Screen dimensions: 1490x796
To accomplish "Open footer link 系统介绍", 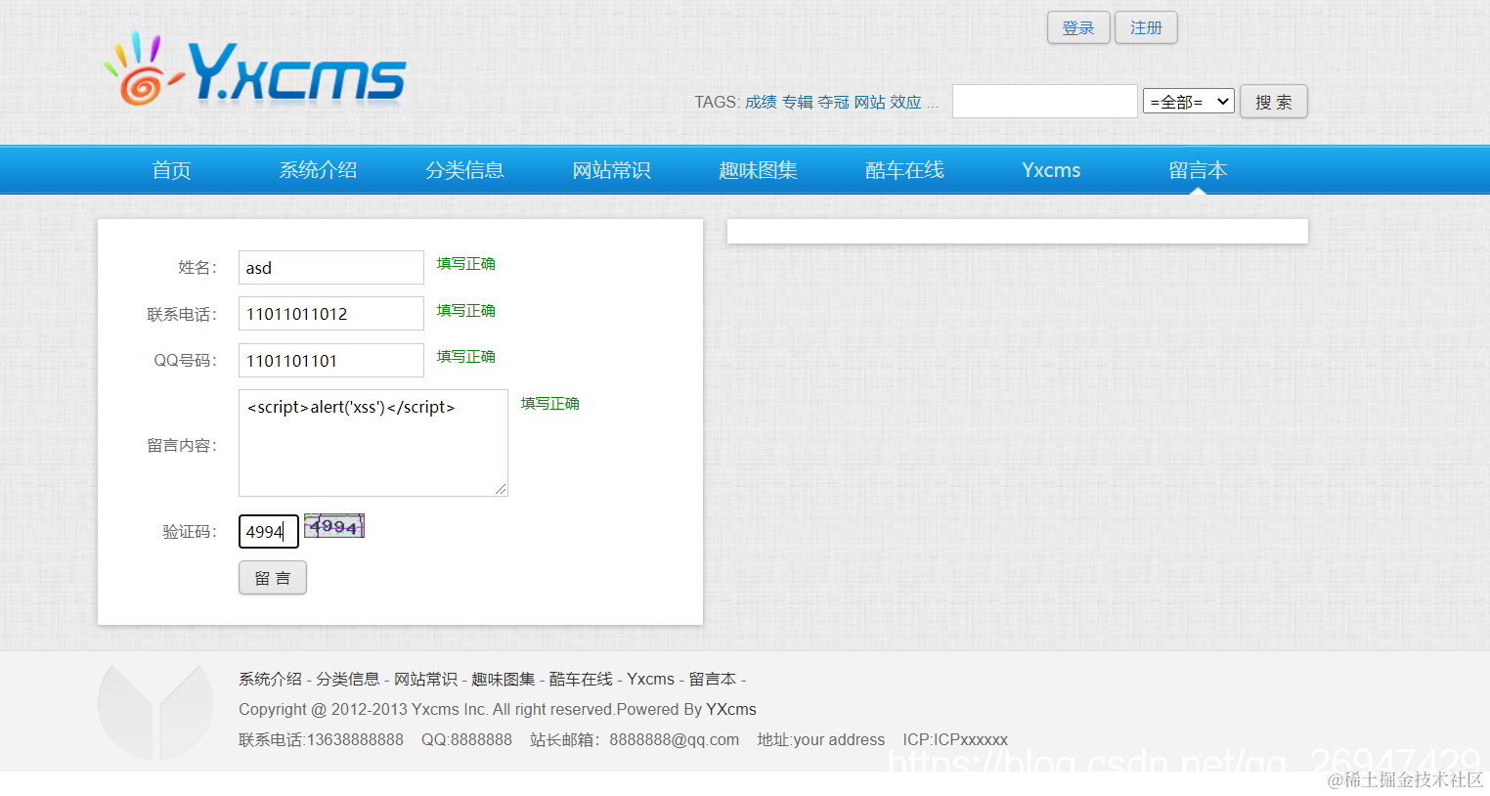I will pyautogui.click(x=270, y=679).
